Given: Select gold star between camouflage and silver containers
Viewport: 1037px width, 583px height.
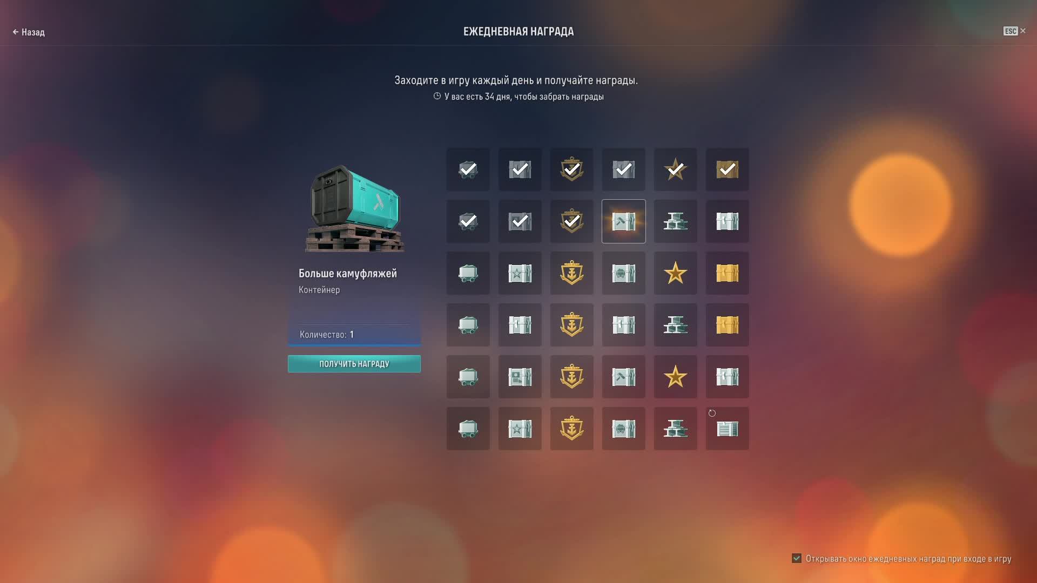Looking at the screenshot, I should coord(675,377).
